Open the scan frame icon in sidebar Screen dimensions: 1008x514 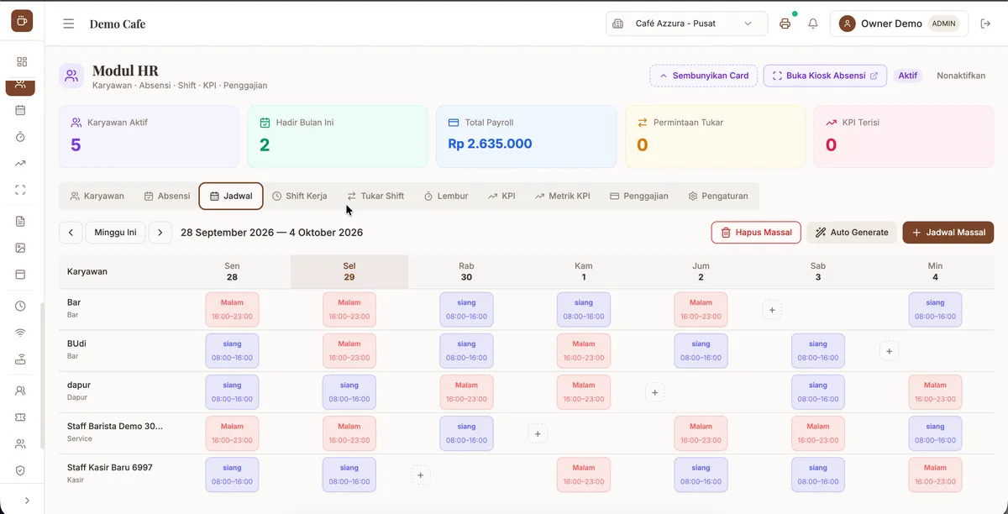tap(21, 190)
